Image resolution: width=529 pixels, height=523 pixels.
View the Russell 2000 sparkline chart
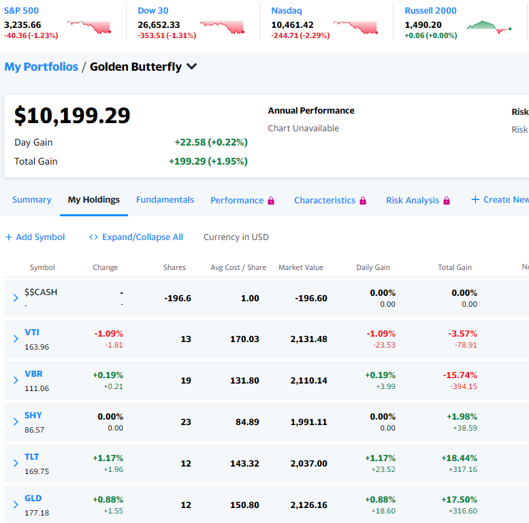pyautogui.click(x=490, y=27)
